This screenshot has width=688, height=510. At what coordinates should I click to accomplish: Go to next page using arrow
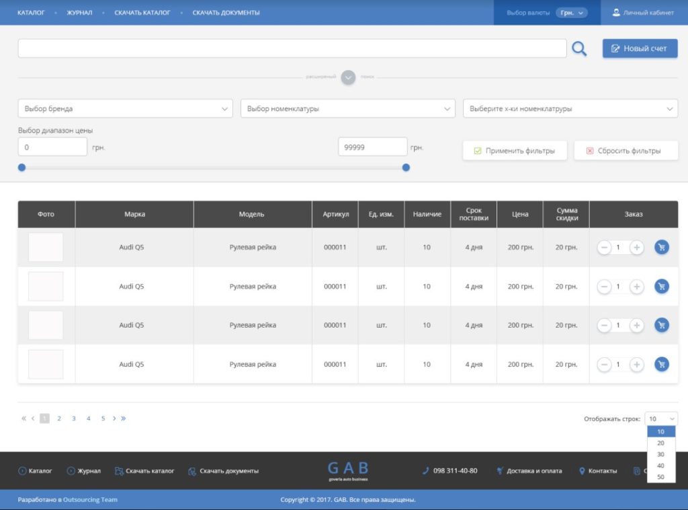[x=114, y=418]
